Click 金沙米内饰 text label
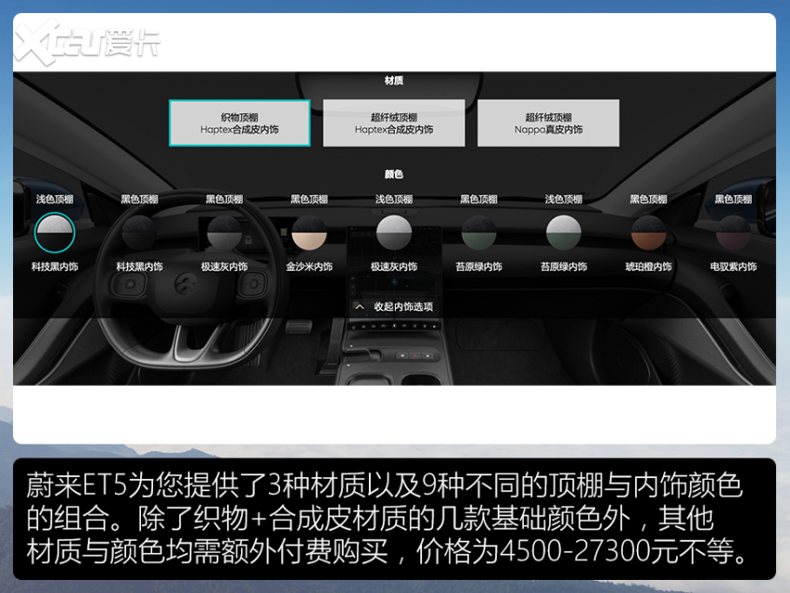 point(309,266)
